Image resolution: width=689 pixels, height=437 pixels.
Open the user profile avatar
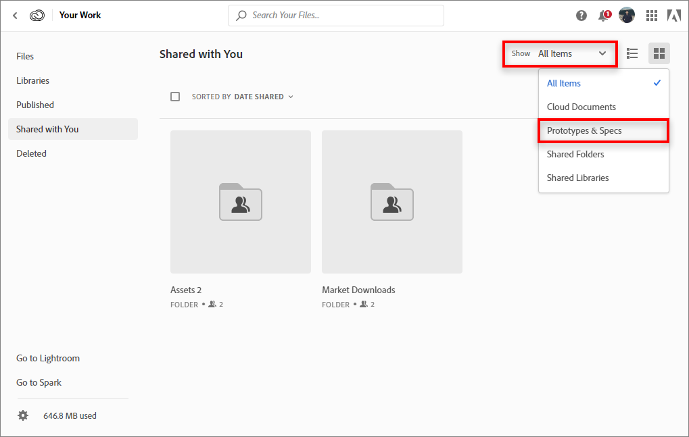point(627,16)
